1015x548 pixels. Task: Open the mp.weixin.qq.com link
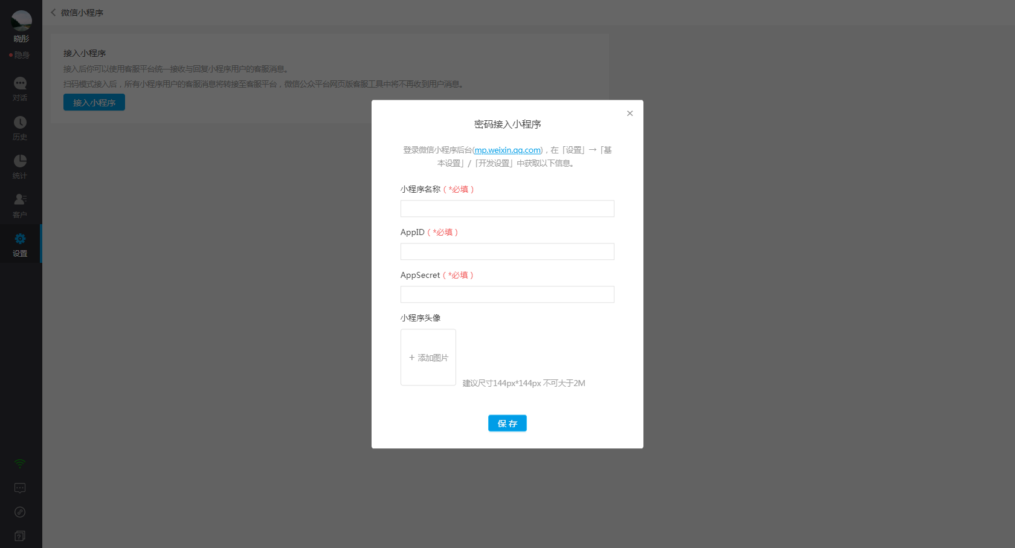coord(507,150)
